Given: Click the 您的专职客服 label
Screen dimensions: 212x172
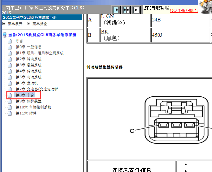Looking at the screenshot, I should [x=156, y=8].
